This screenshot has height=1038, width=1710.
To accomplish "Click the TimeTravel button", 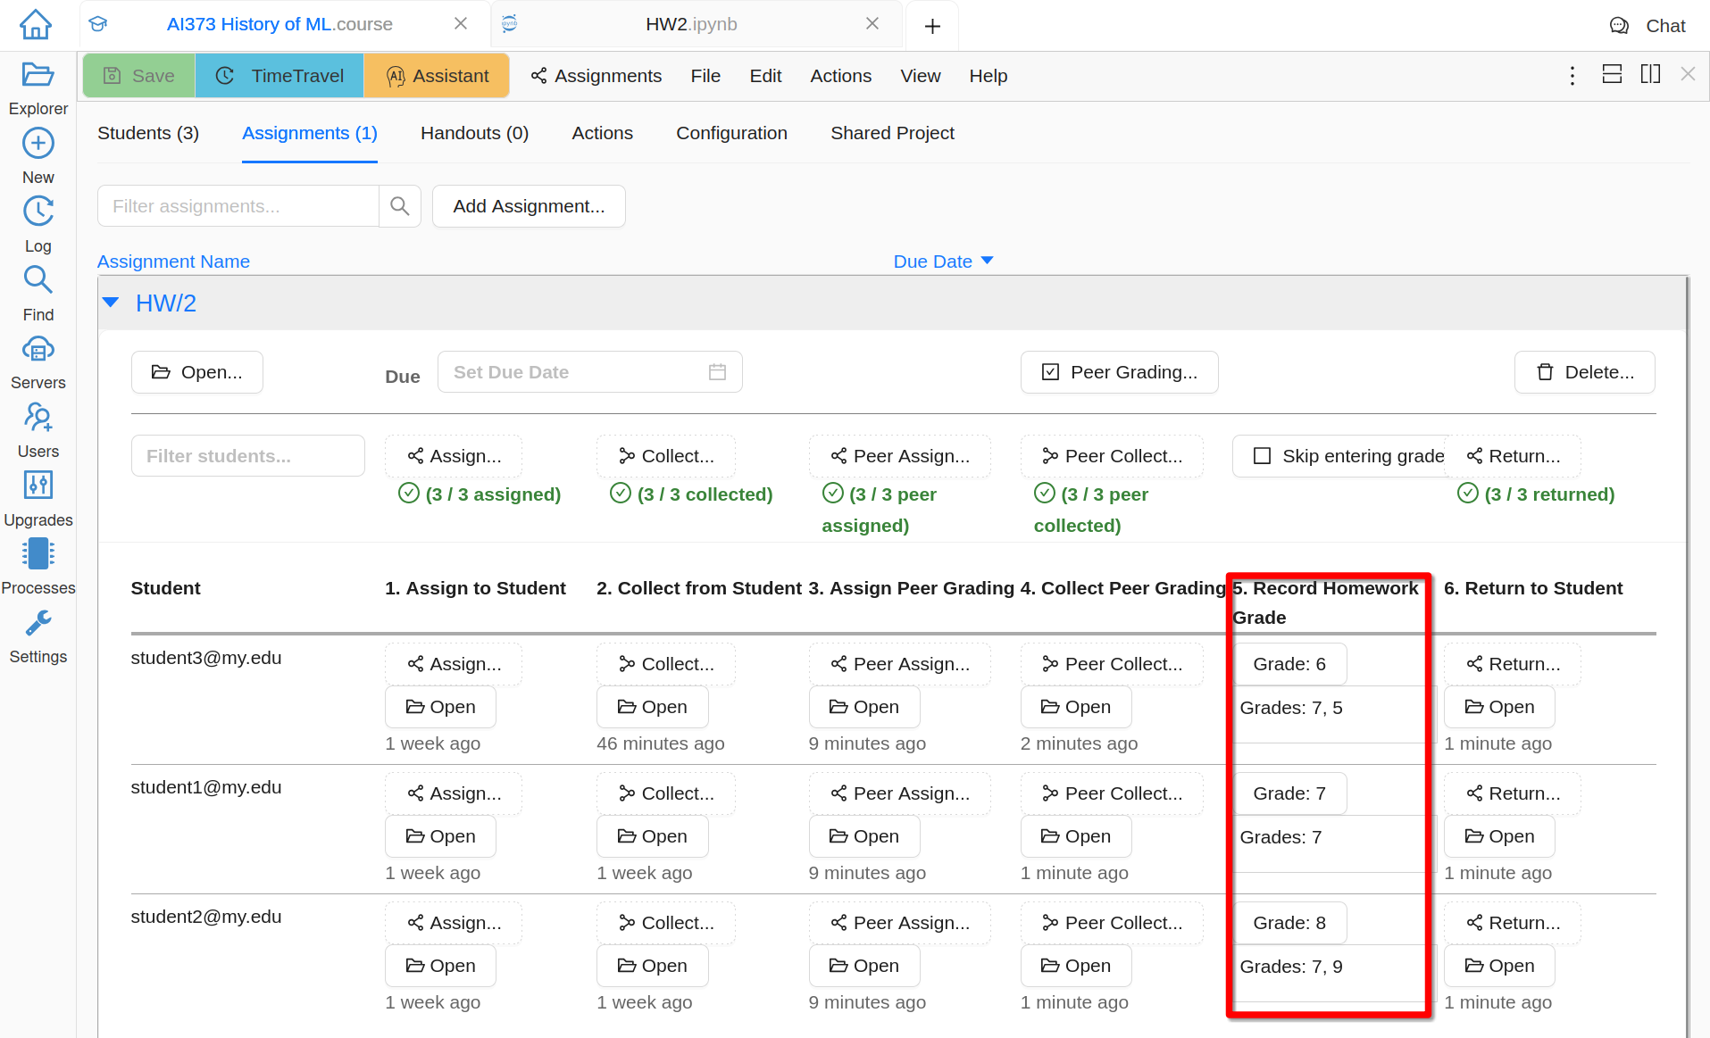I will [x=279, y=76].
